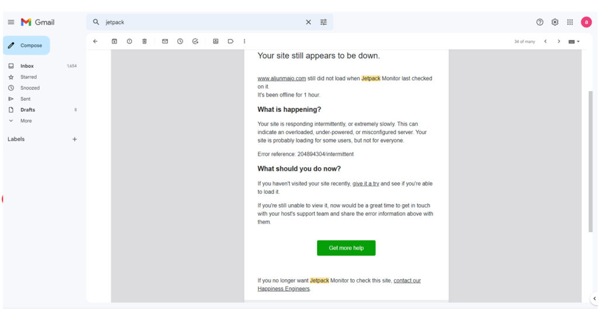Open the Labels tag icon
Image resolution: width=599 pixels, height=333 pixels.
[x=230, y=42]
